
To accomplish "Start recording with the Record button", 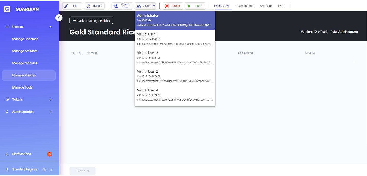I will [x=173, y=6].
